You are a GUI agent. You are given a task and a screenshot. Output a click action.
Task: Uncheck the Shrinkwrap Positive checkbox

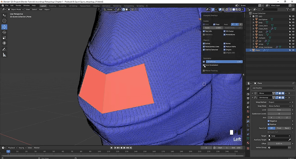pos(269,124)
